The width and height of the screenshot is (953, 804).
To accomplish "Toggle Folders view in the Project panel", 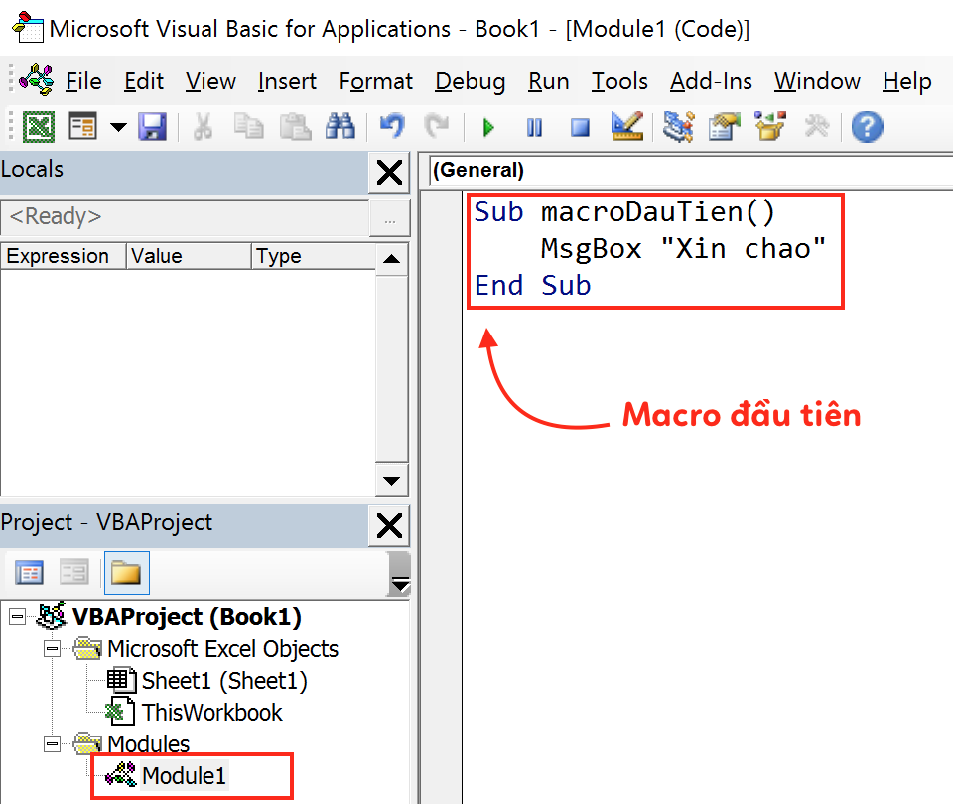I will (x=126, y=572).
